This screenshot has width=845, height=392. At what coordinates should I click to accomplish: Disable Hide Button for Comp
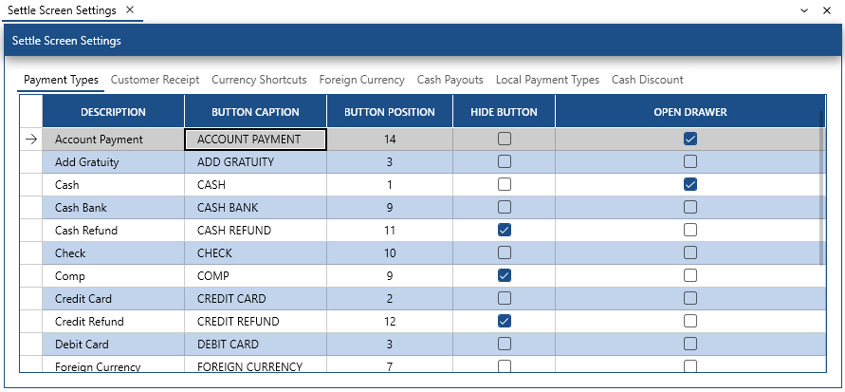coord(505,275)
